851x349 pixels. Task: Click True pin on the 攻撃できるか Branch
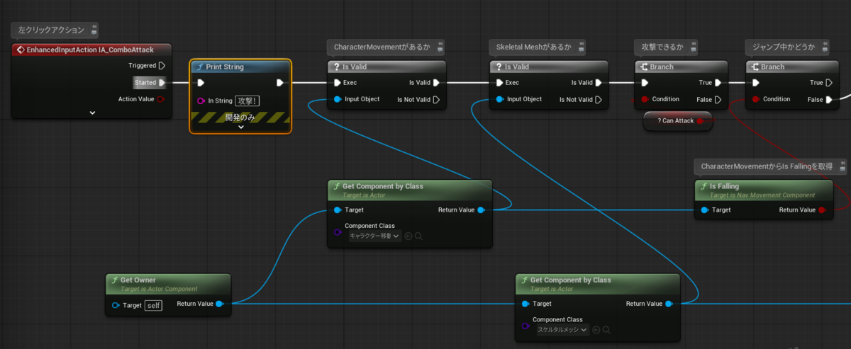(x=718, y=82)
